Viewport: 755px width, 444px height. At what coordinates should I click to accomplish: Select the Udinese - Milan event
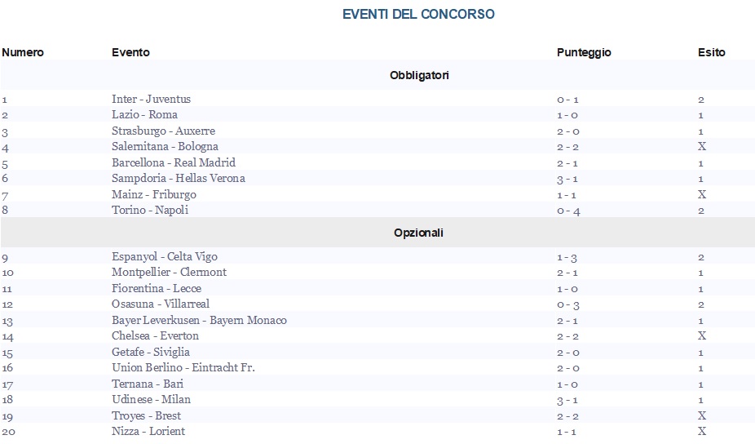(x=151, y=399)
